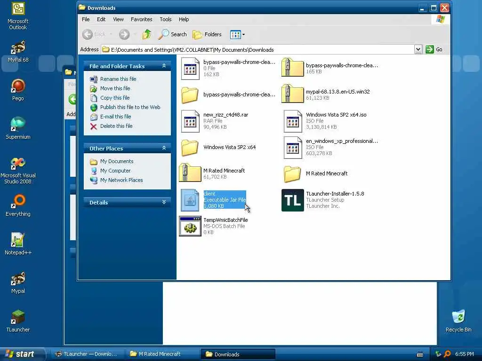This screenshot has width=482, height=361.
Task: Select the Pego desktop shortcut
Action: pyautogui.click(x=18, y=90)
